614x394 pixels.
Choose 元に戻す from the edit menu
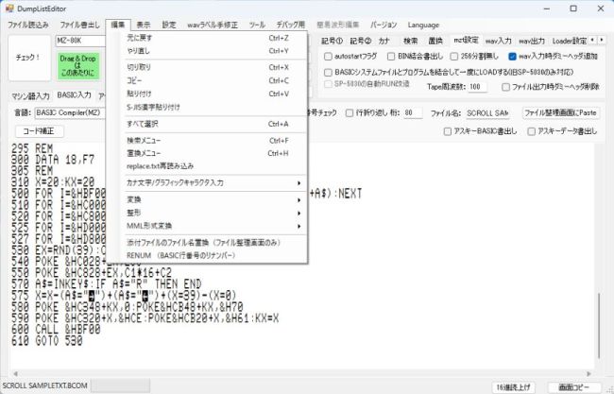click(213, 38)
